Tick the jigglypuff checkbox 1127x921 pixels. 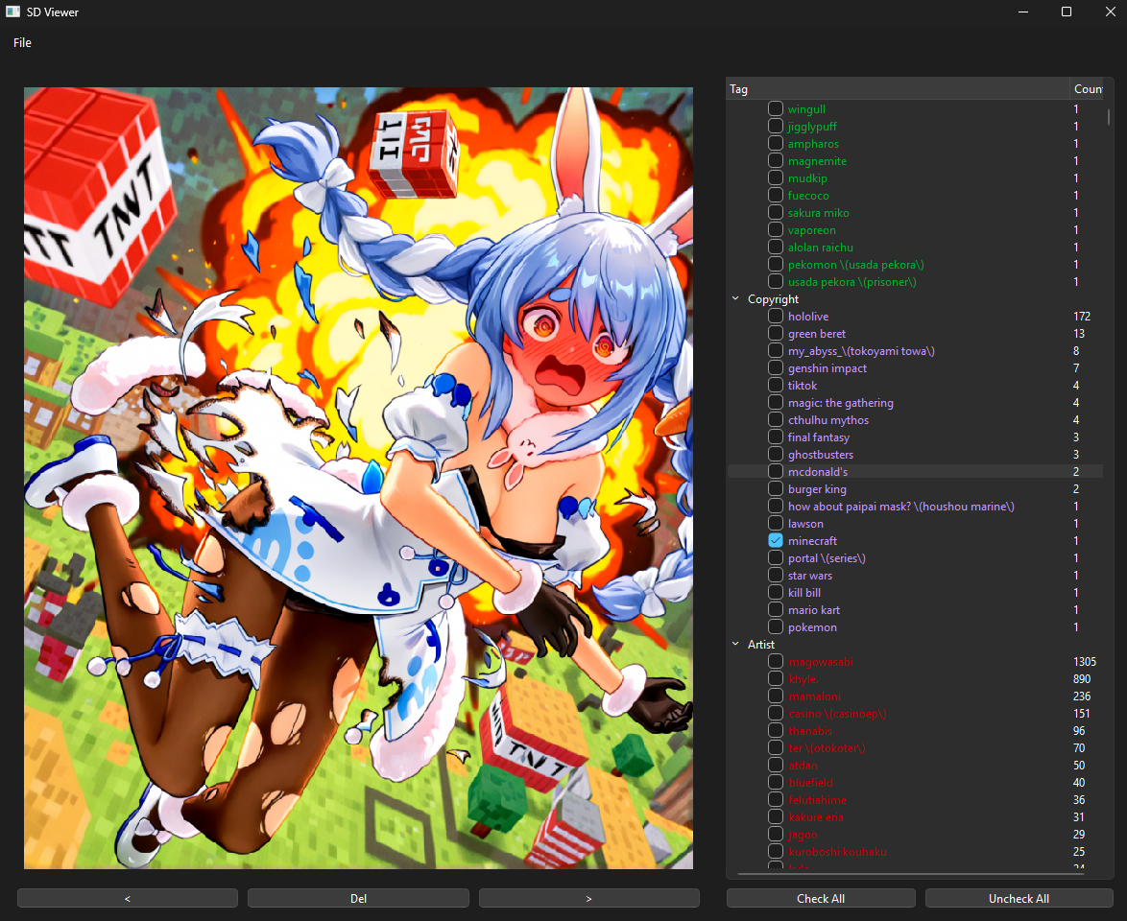pos(776,127)
